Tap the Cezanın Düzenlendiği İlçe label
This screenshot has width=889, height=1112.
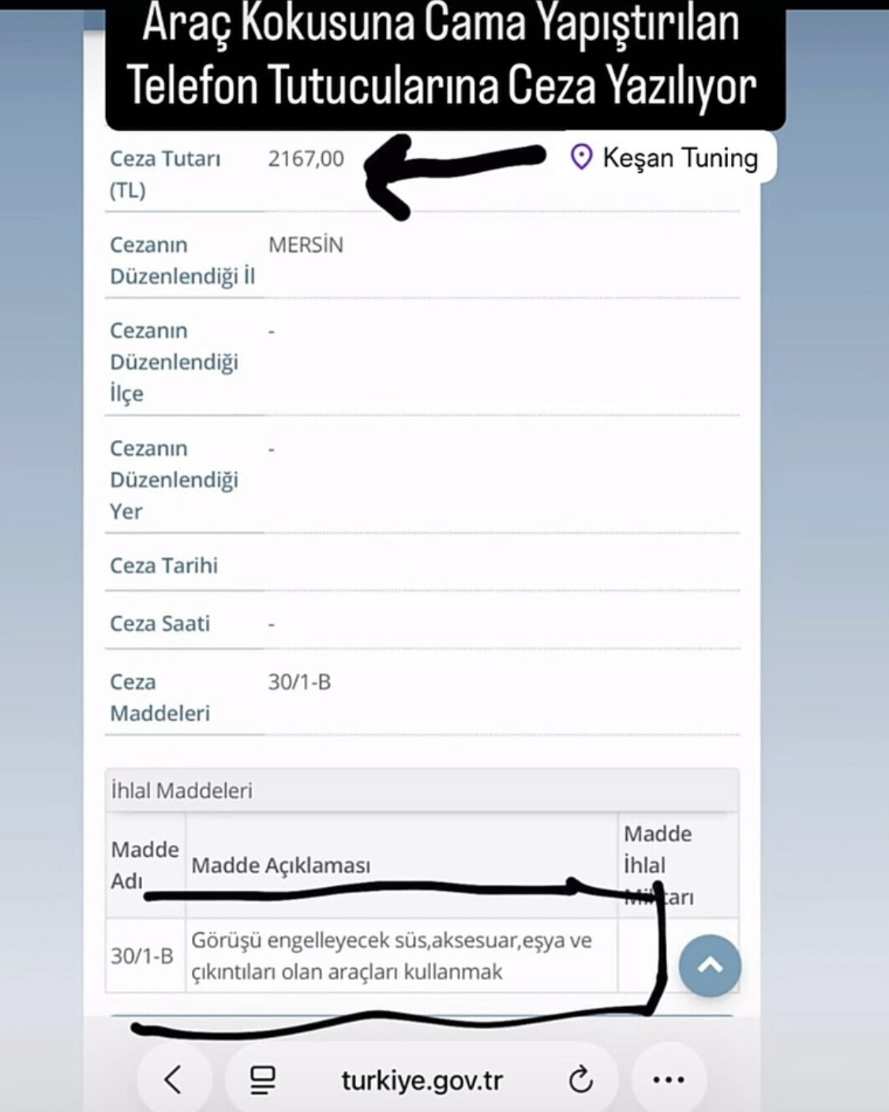pos(174,362)
